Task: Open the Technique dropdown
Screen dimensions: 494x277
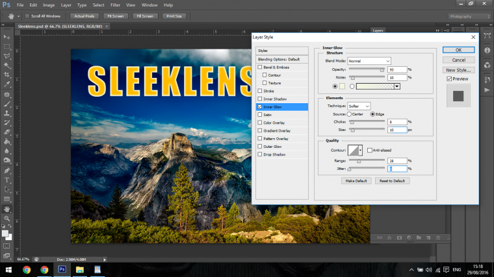Action: pos(359,106)
